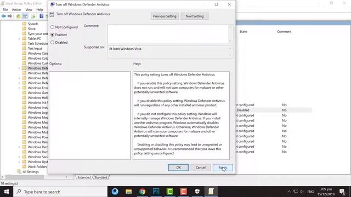Click the Next Setting button
351x197 pixels.
pyautogui.click(x=195, y=16)
